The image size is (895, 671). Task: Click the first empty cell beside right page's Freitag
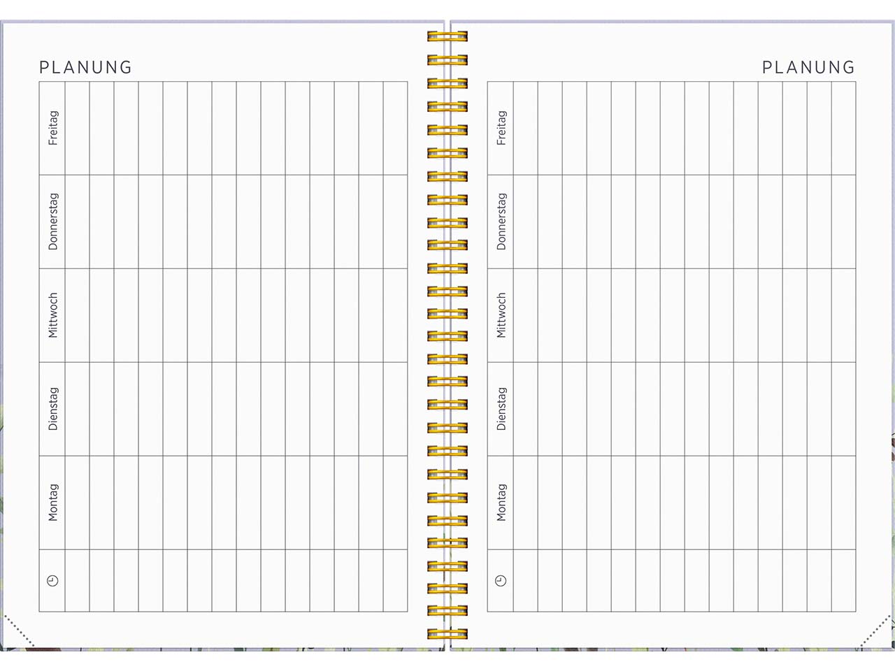[525, 128]
